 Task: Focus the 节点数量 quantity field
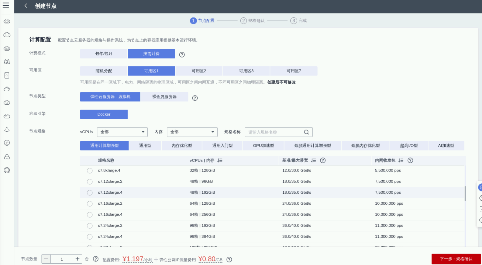tap(62, 259)
